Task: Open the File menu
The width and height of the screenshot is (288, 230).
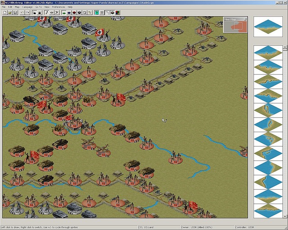Action: tap(4, 7)
